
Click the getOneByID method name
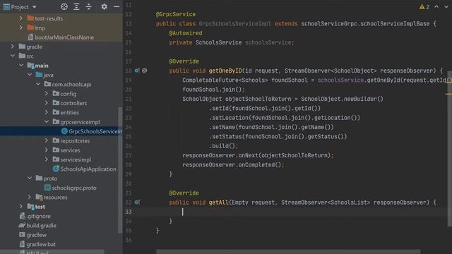(225, 71)
